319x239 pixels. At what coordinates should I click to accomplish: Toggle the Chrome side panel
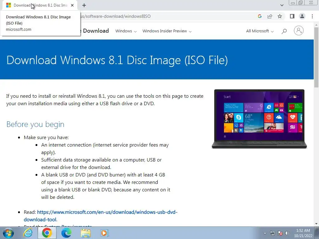pos(292,16)
